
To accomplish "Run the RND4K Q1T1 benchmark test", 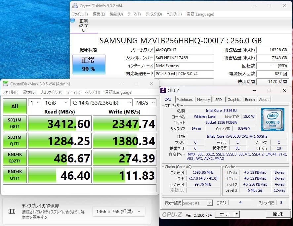I will (x=15, y=175).
